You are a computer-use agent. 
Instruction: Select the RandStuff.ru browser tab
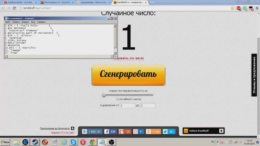130,2
